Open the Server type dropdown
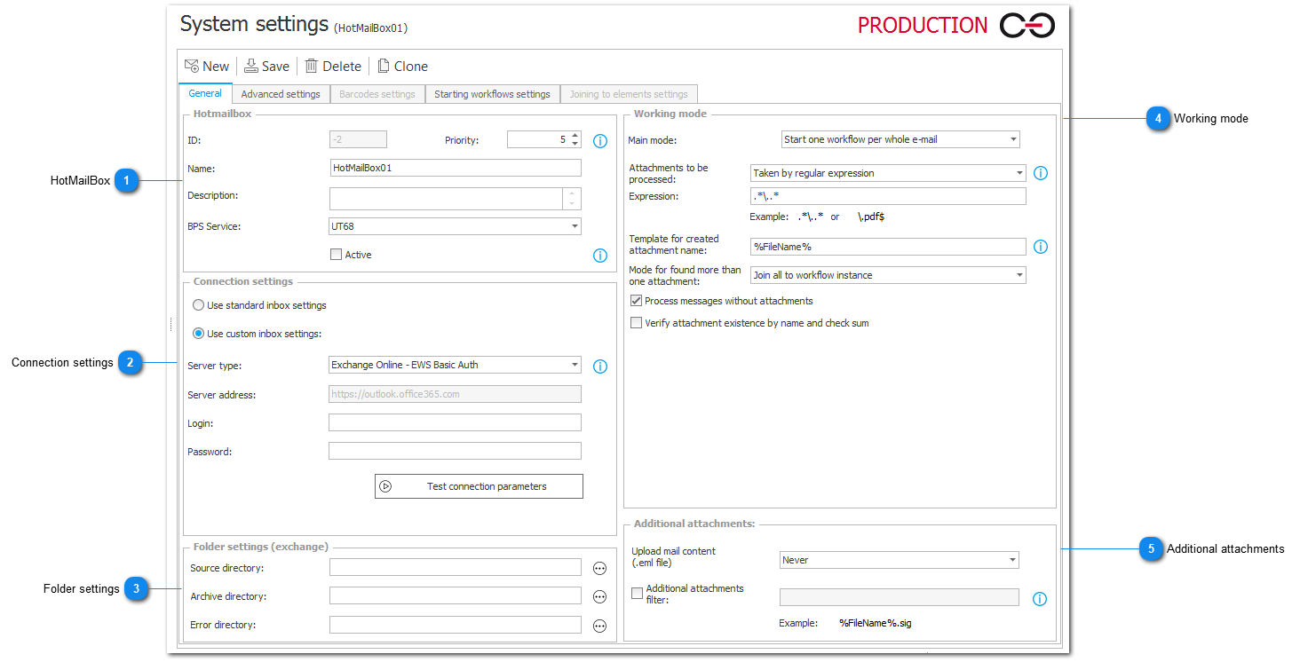Viewport: 1300px width, 662px height. [455, 365]
